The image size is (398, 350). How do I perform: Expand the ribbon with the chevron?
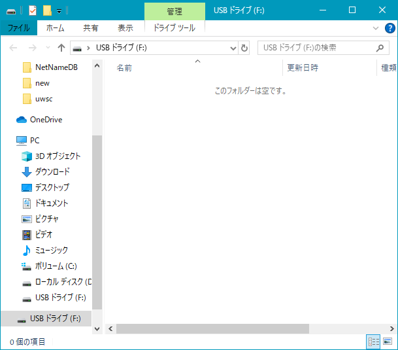376,28
